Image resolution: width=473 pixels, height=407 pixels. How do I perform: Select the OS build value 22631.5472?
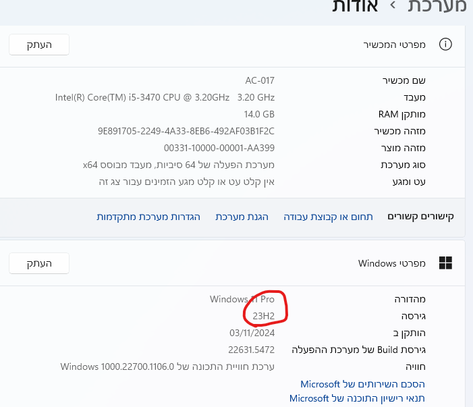251,350
